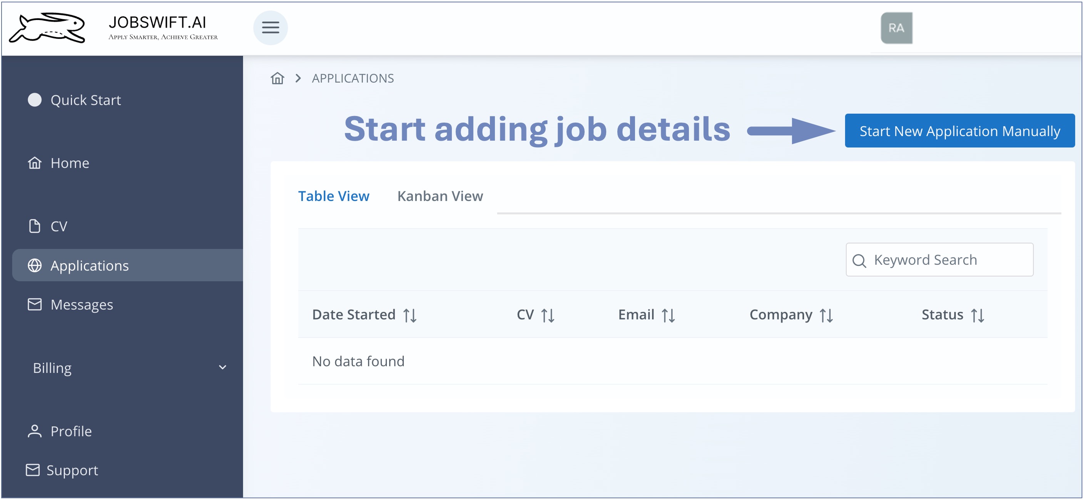The height and width of the screenshot is (500, 1083).
Task: Open the Messages menu item
Action: [x=82, y=305]
